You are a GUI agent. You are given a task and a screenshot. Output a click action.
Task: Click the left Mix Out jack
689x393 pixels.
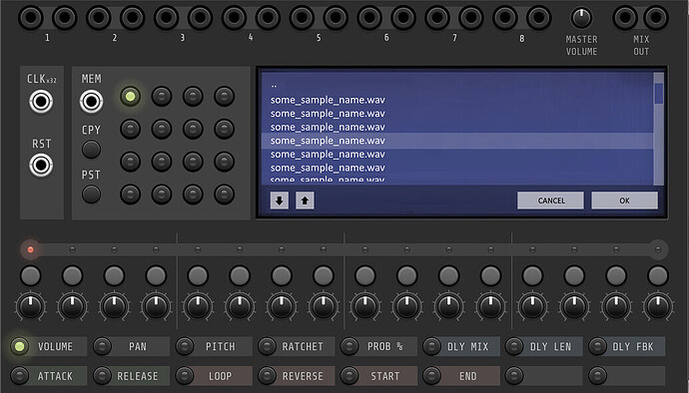coord(625,18)
